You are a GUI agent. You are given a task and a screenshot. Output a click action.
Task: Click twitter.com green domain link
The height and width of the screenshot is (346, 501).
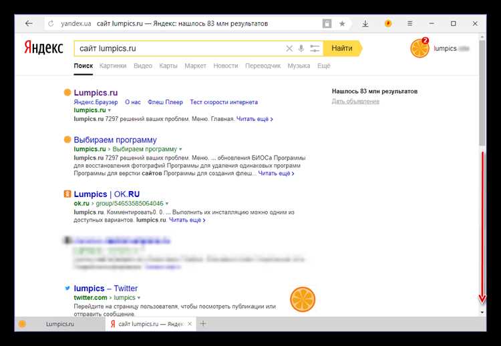(x=90, y=298)
